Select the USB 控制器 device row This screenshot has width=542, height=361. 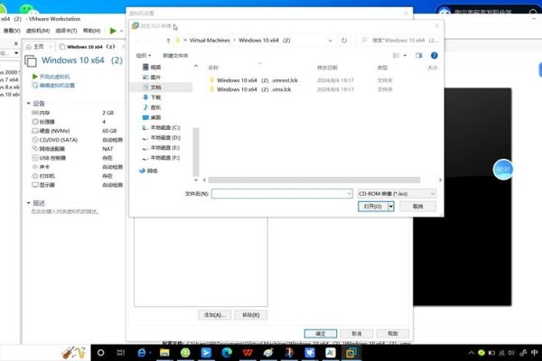pos(78,158)
